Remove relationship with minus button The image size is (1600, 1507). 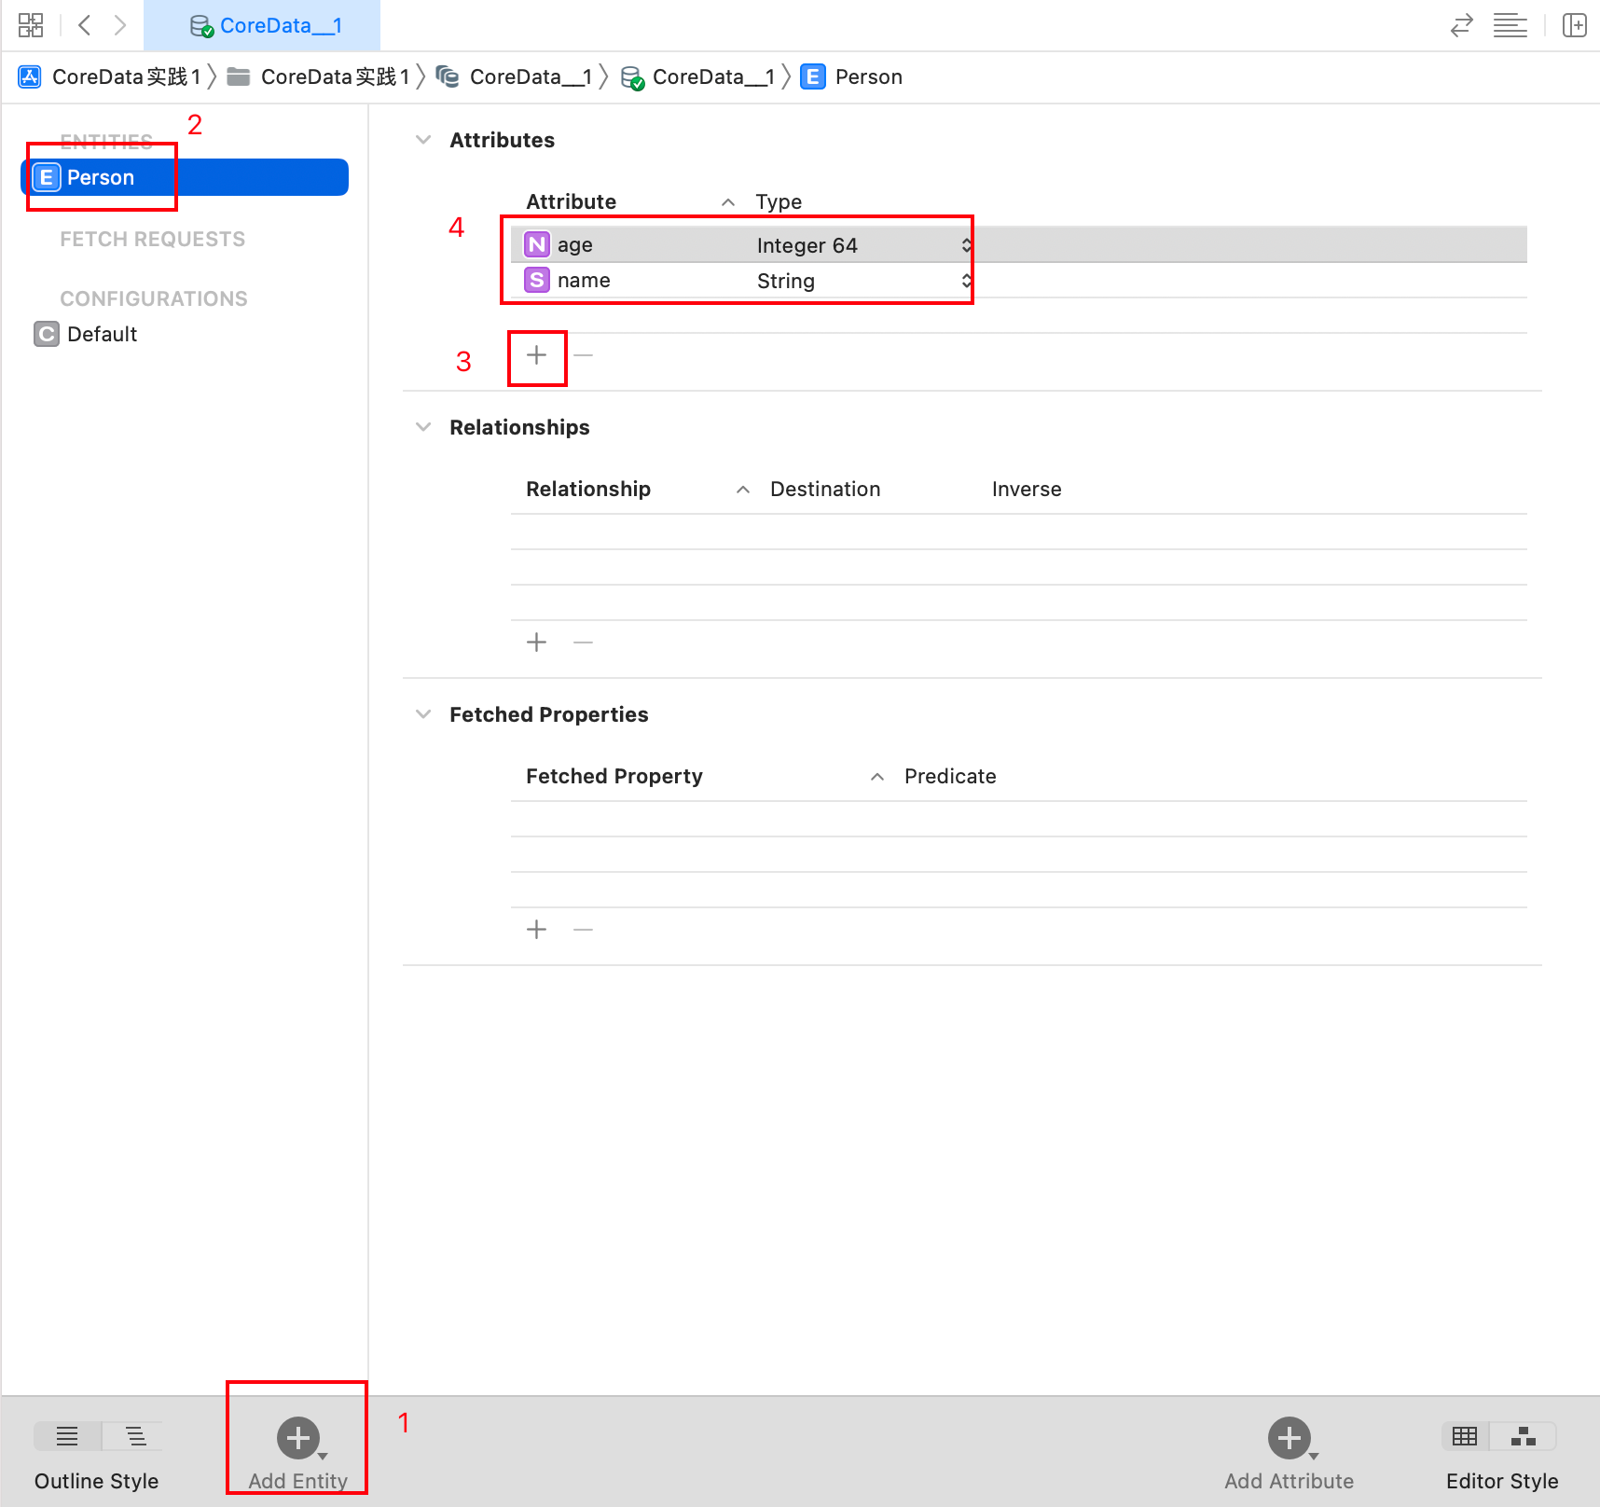coord(584,643)
